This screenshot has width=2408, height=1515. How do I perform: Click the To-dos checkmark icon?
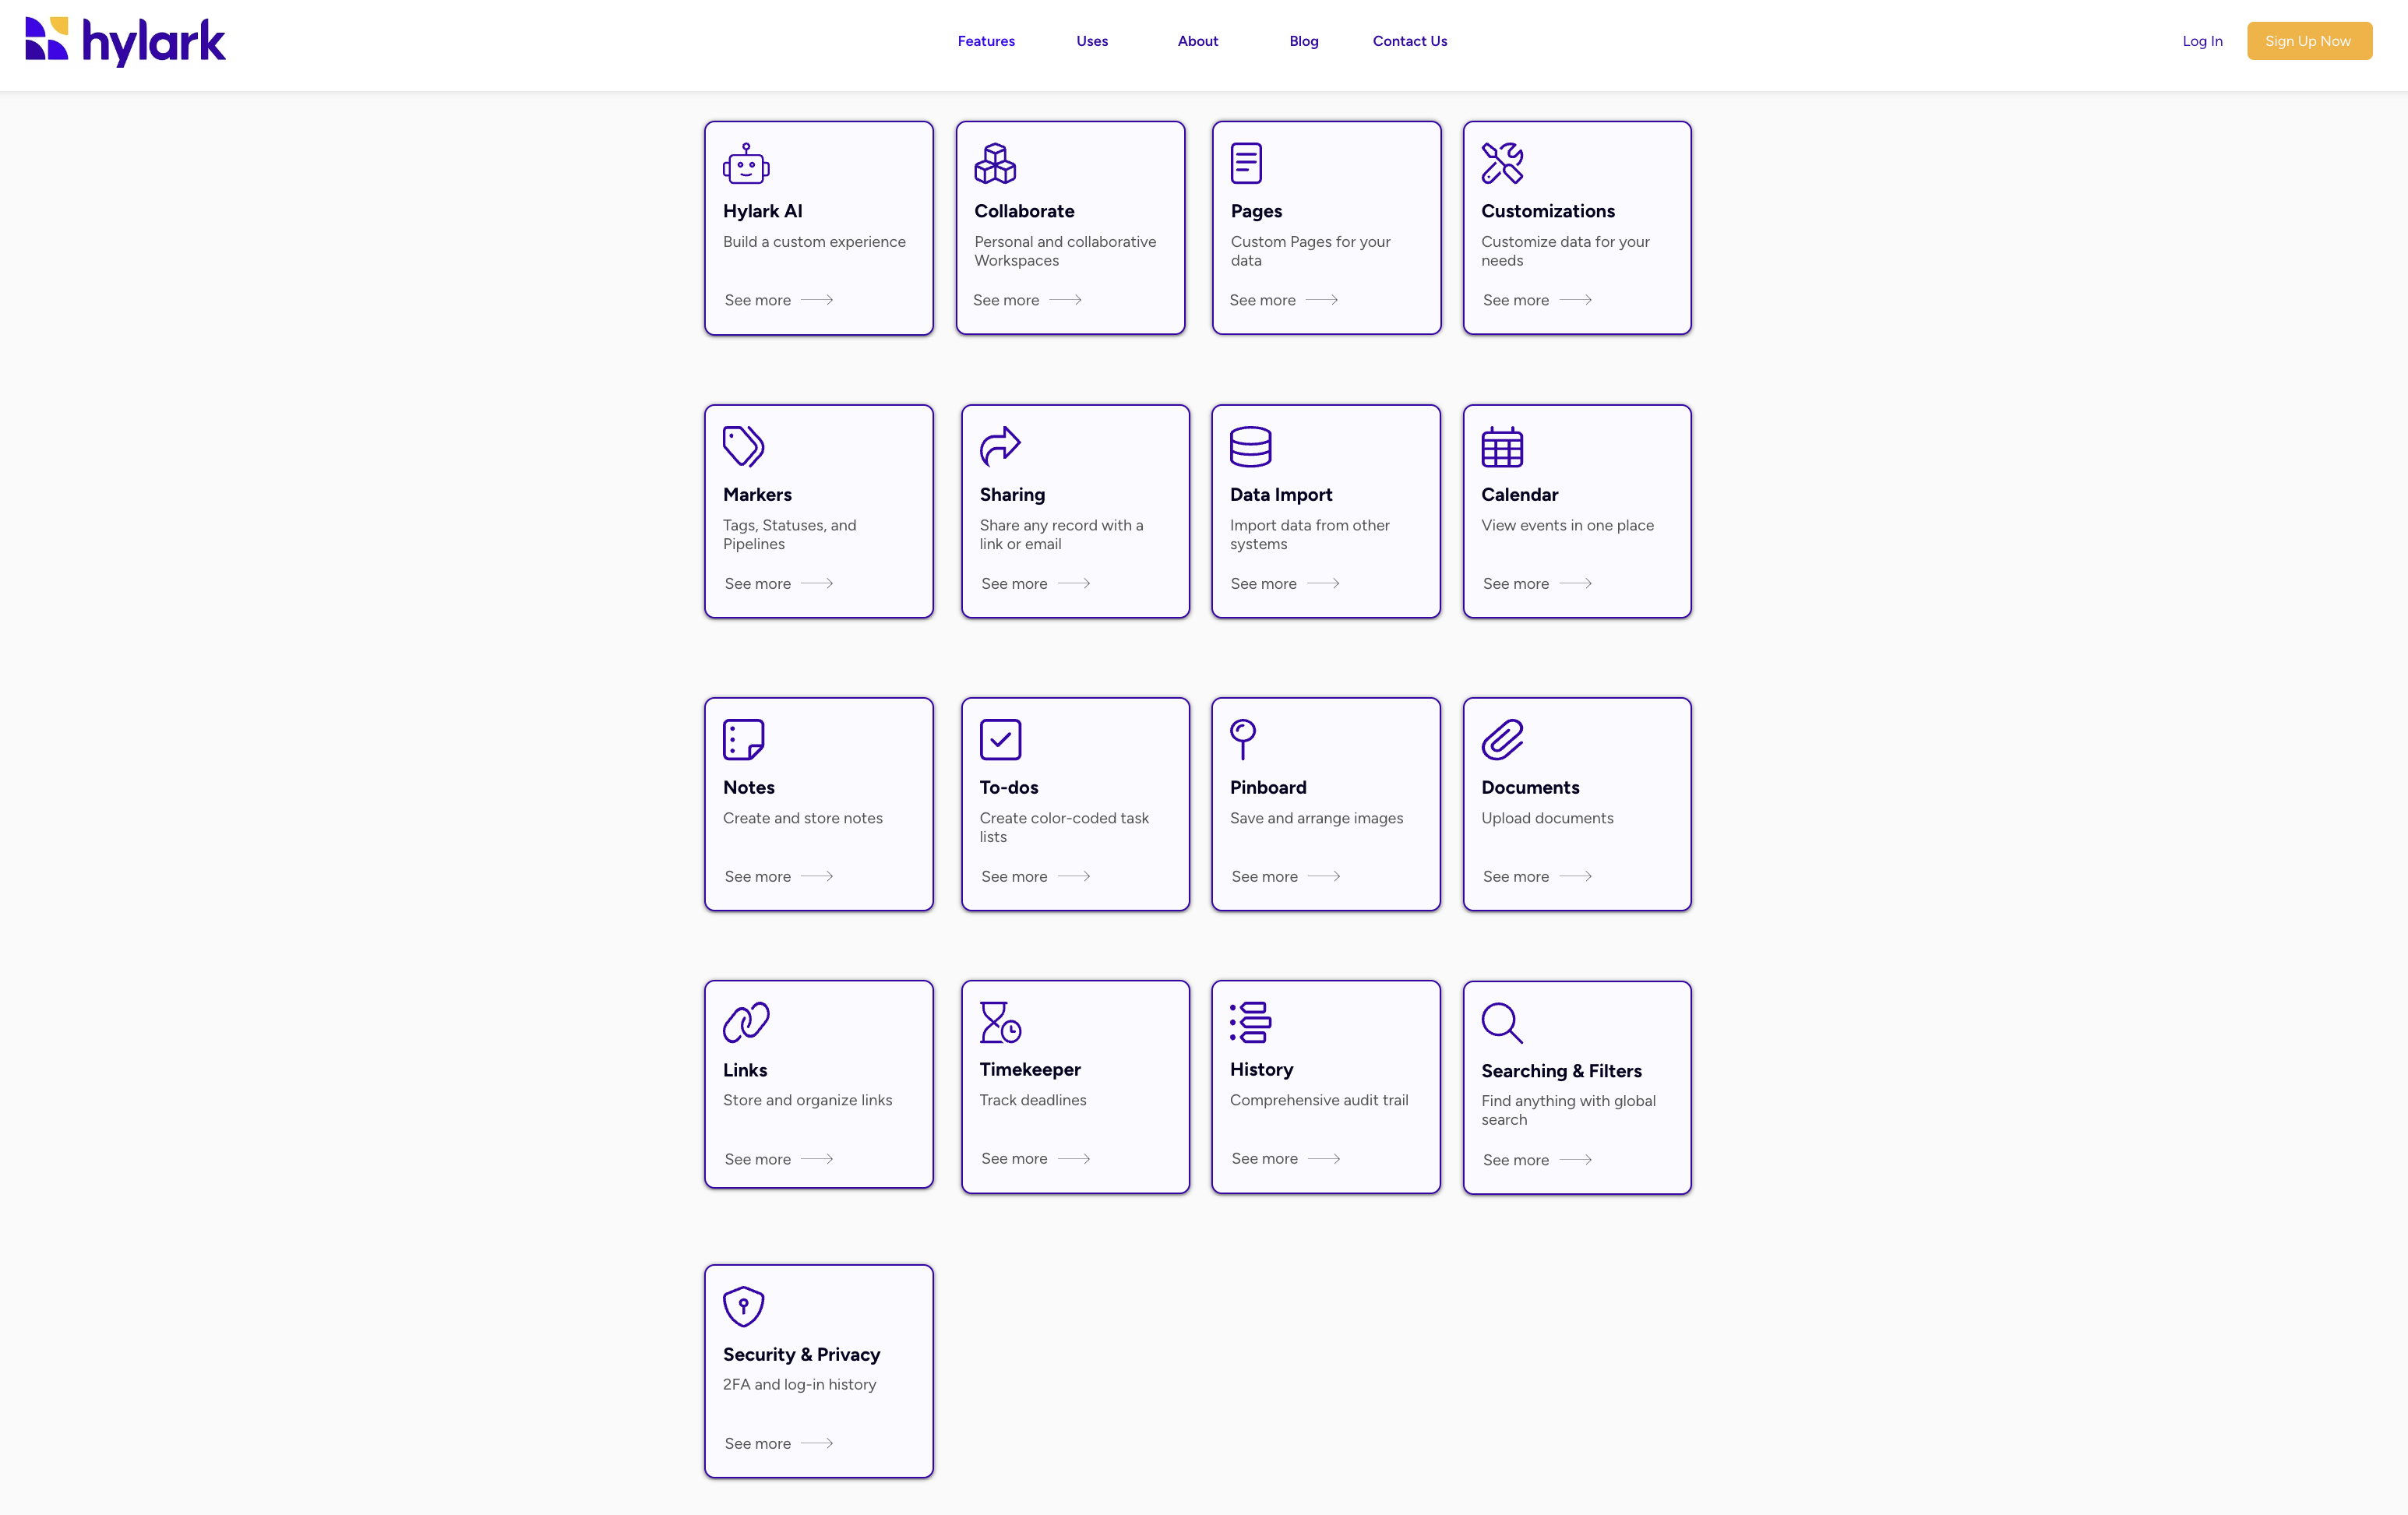pyautogui.click(x=1000, y=740)
